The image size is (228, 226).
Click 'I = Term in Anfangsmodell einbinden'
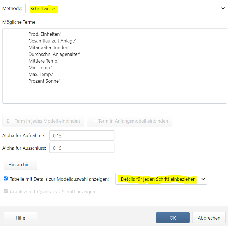(x=130, y=121)
